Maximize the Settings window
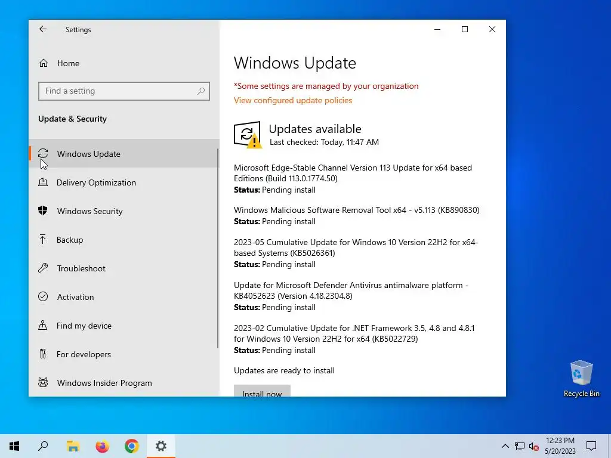 pyautogui.click(x=464, y=29)
